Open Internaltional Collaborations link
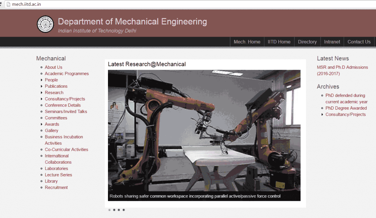 tap(58, 159)
